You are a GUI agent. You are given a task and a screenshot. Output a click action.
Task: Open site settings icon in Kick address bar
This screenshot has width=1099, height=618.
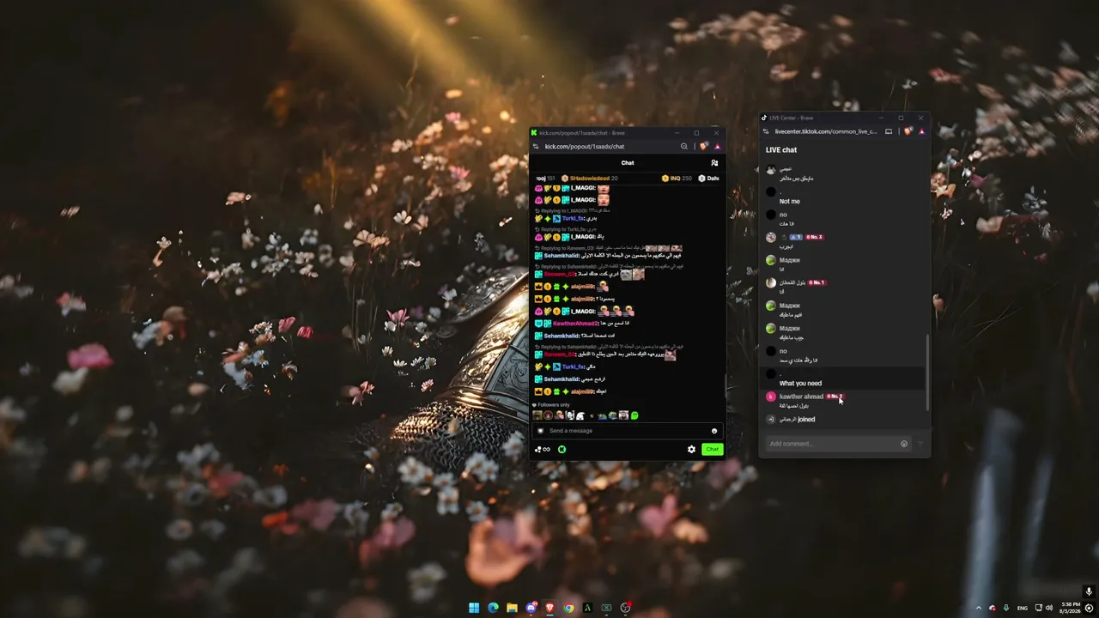[x=536, y=147]
